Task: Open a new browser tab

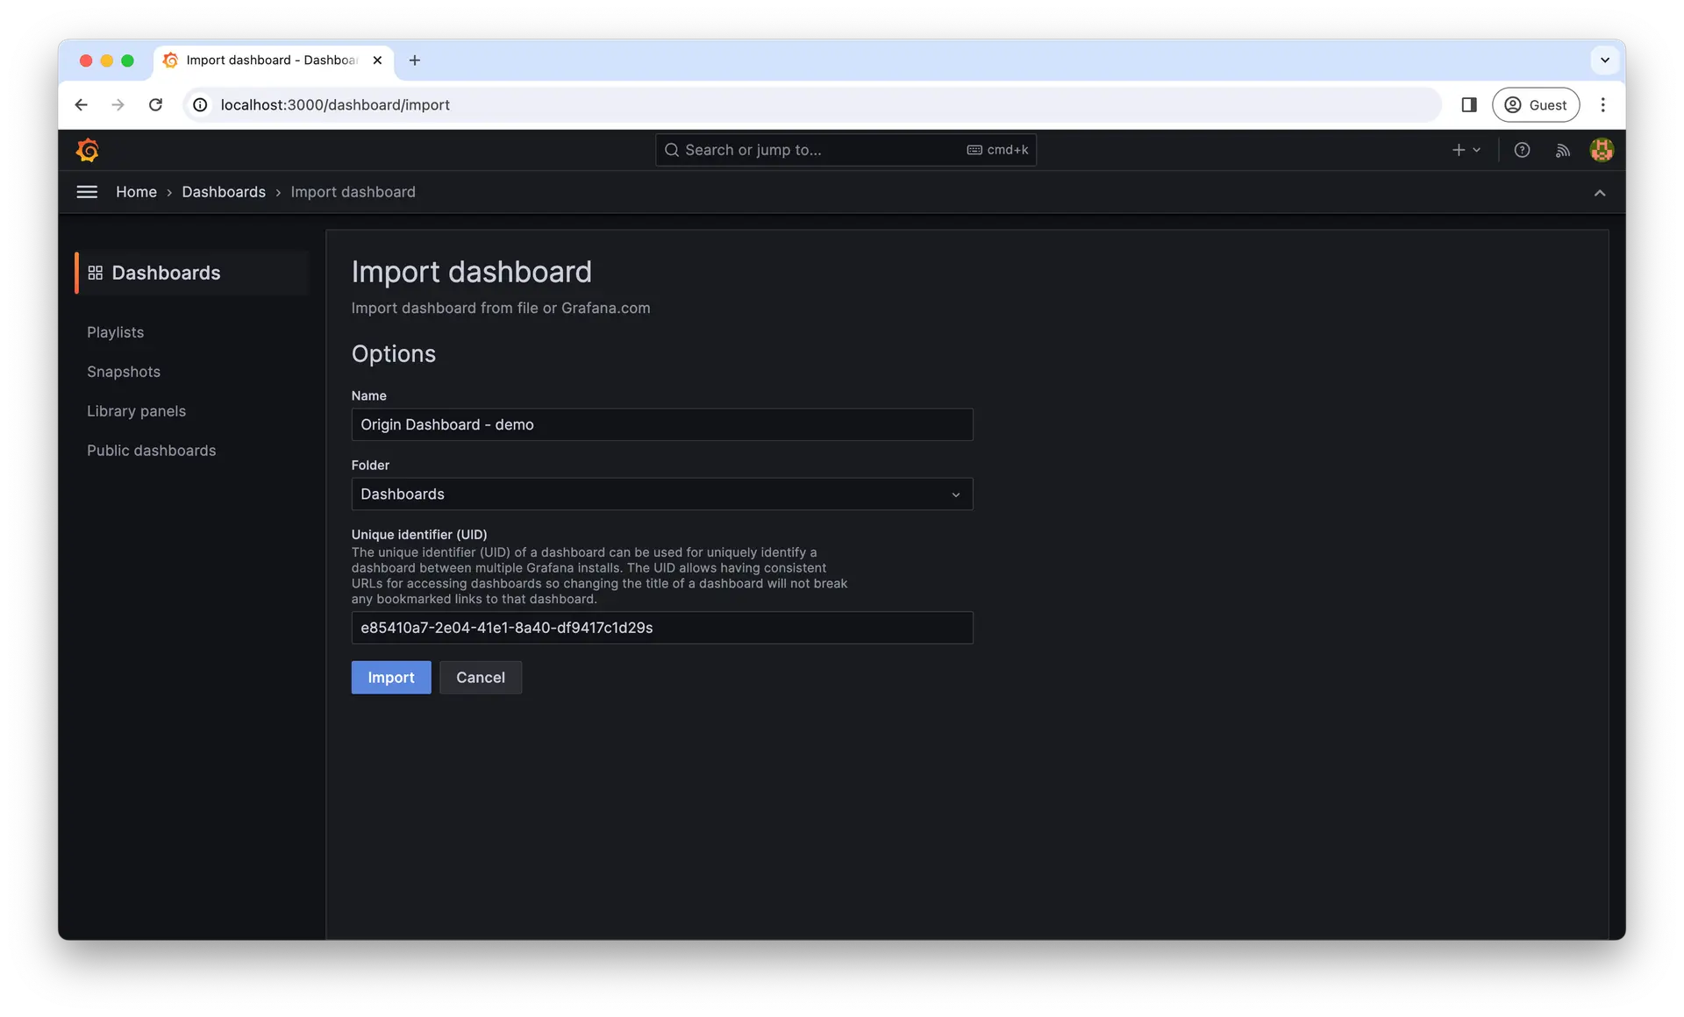Action: 415,60
